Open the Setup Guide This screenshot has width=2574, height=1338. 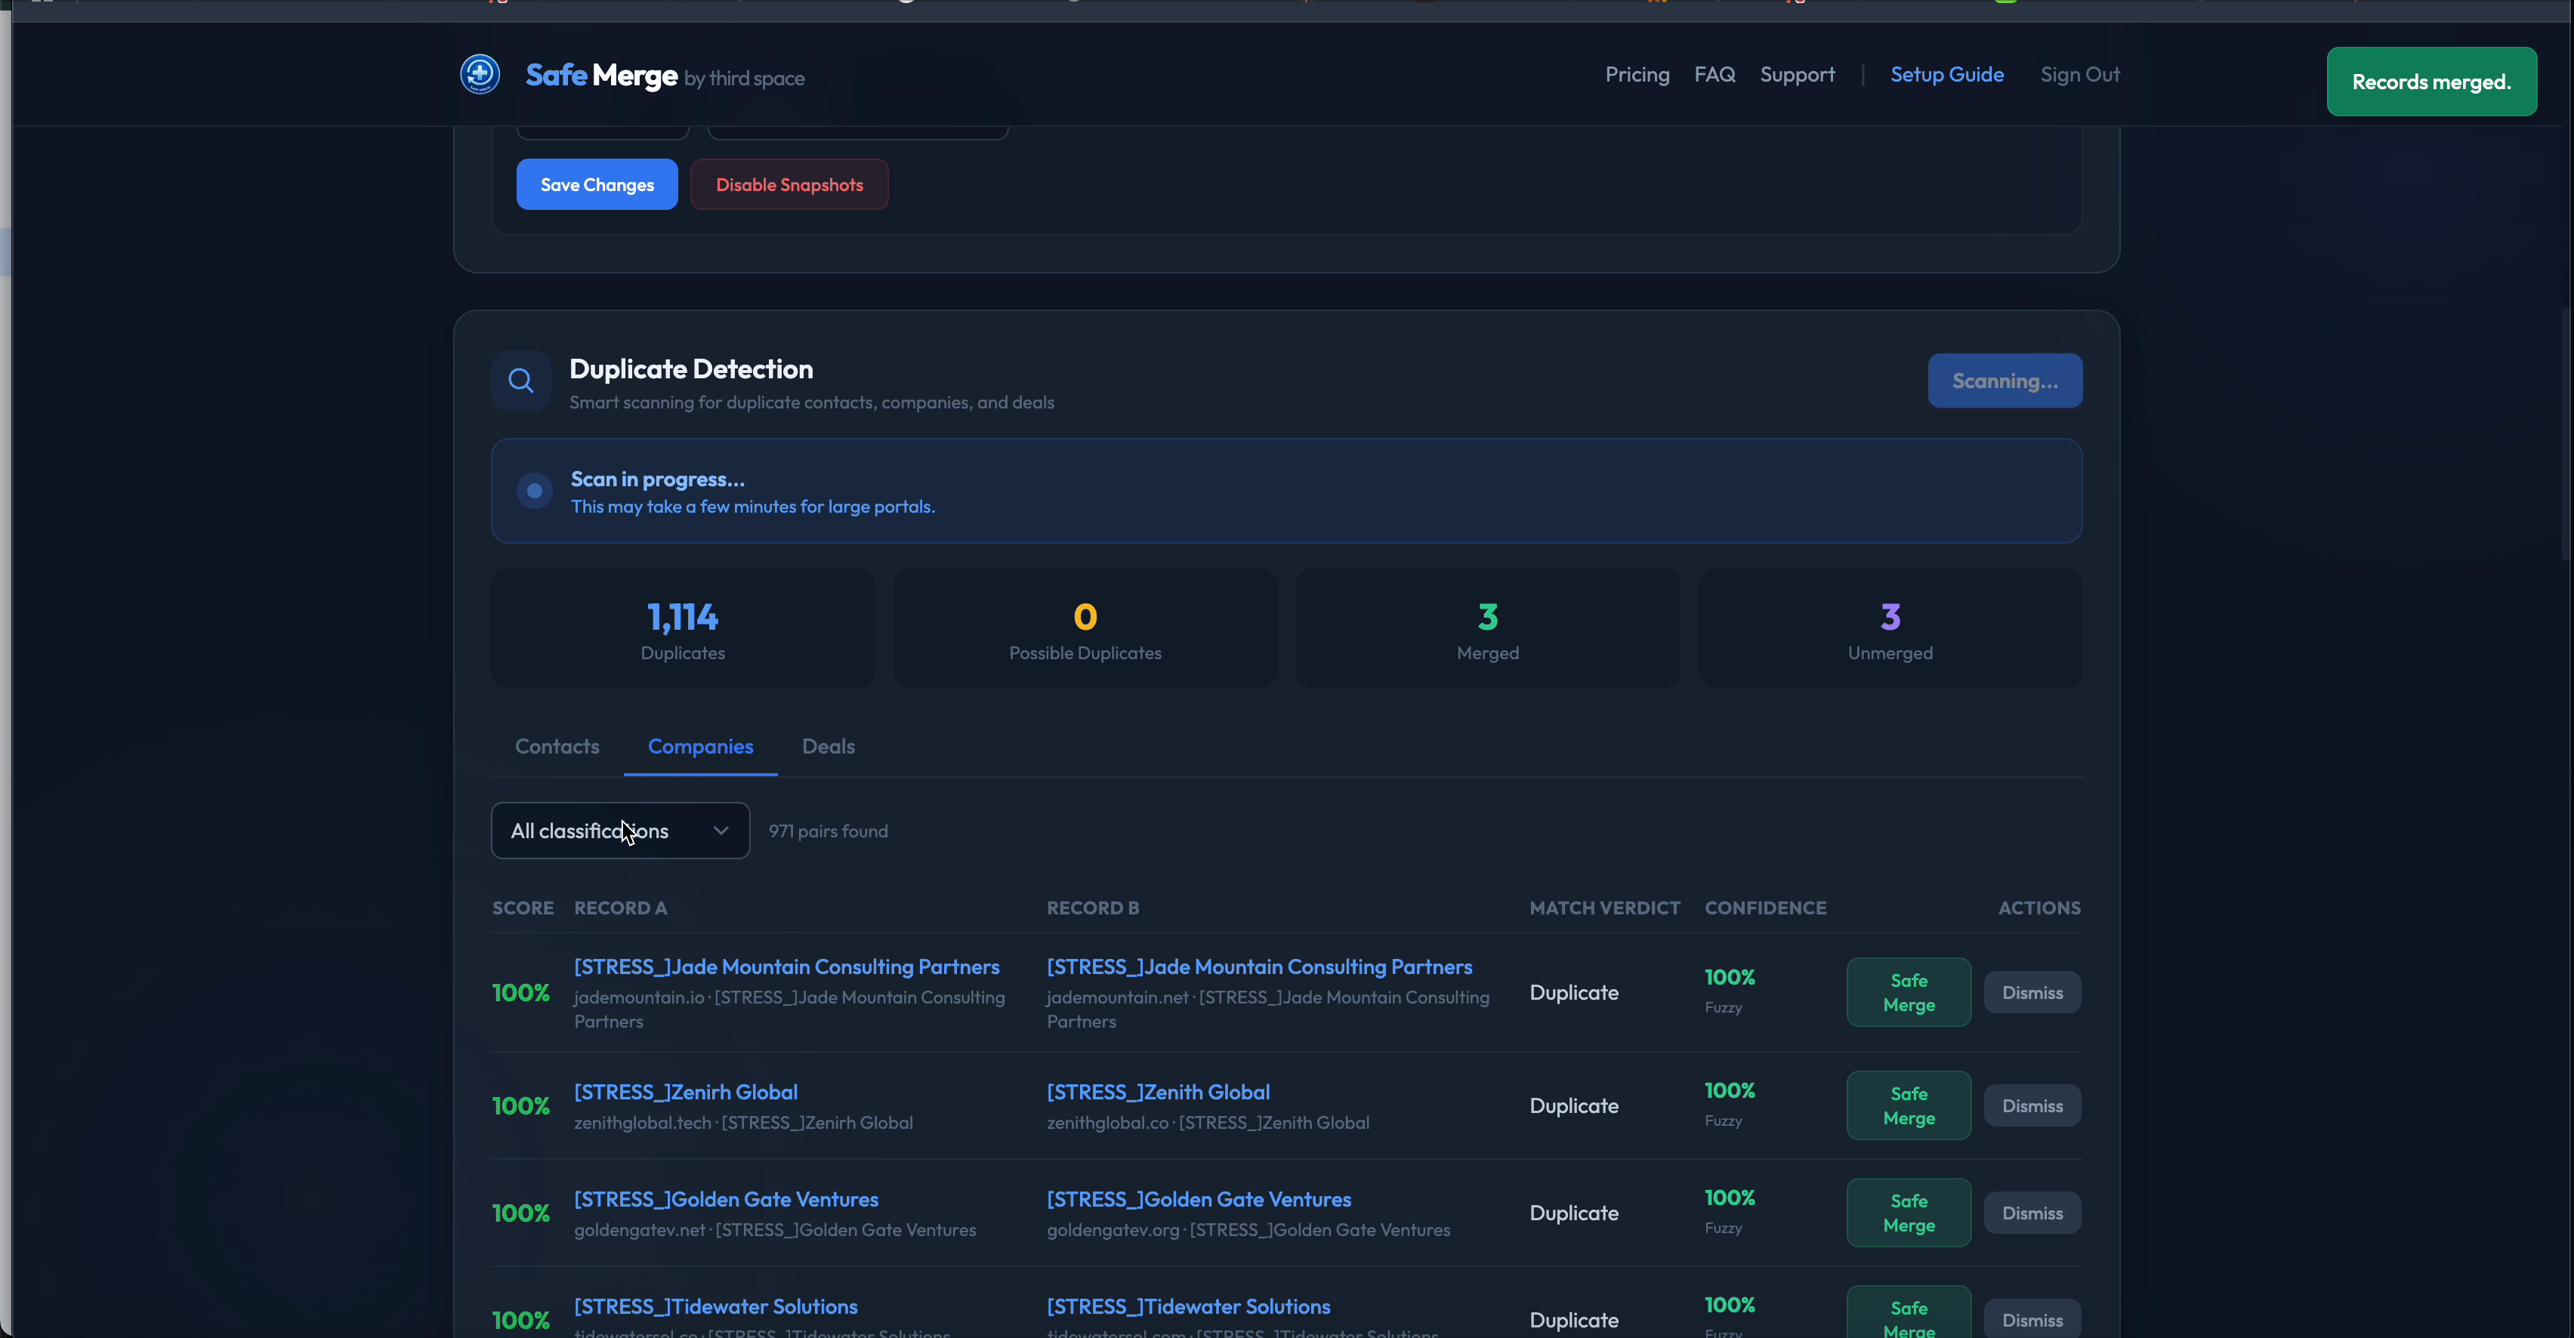[1946, 75]
